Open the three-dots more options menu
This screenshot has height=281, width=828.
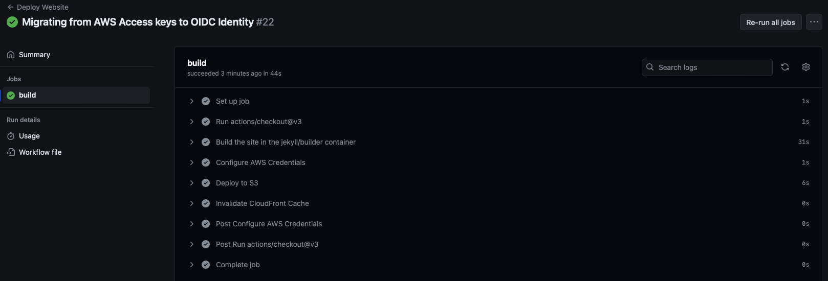tap(814, 22)
